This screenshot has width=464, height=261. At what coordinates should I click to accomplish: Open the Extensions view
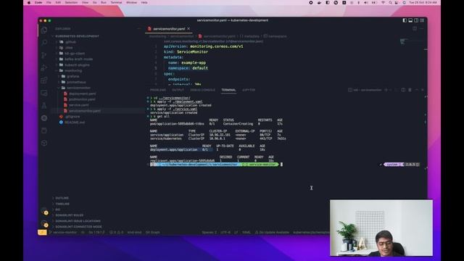pos(44,80)
